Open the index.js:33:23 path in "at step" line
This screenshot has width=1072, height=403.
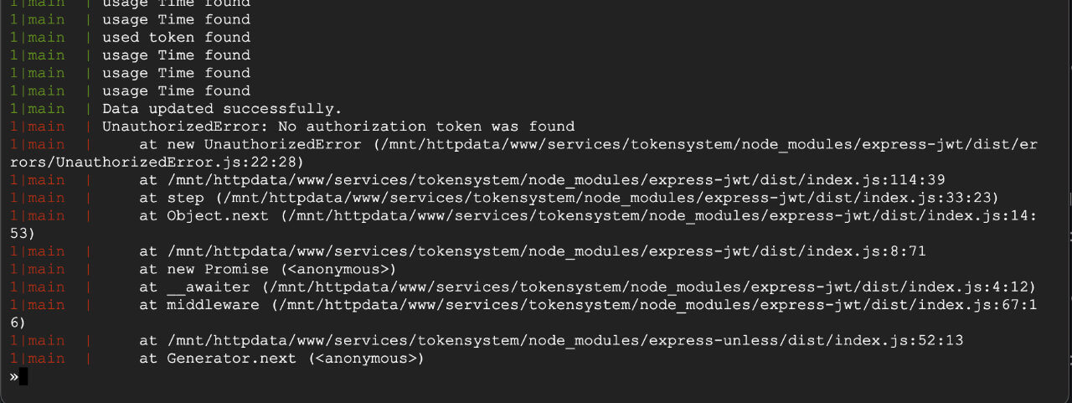tap(606, 198)
